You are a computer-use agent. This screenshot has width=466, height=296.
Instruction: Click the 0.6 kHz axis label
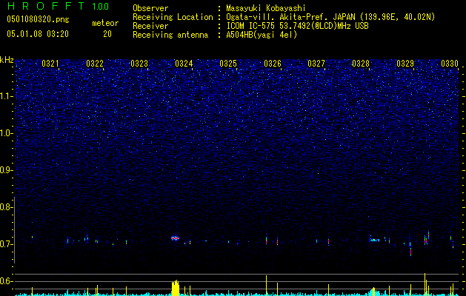[7, 281]
